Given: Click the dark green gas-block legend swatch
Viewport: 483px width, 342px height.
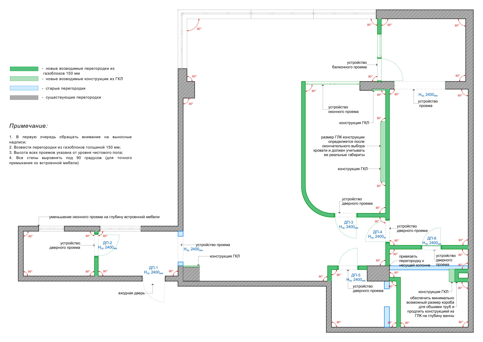Looking at the screenshot, I should 24,69.
